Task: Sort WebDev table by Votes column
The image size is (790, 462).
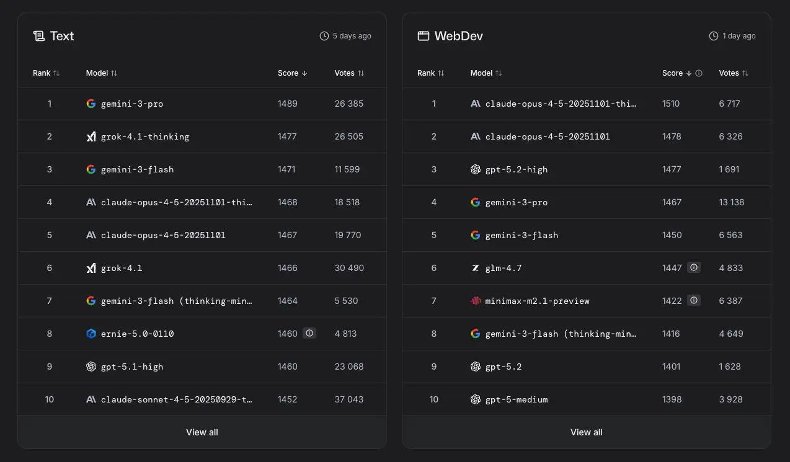Action: point(734,73)
